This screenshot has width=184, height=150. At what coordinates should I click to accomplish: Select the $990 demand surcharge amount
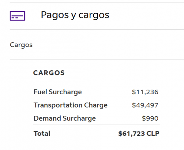click(x=150, y=119)
